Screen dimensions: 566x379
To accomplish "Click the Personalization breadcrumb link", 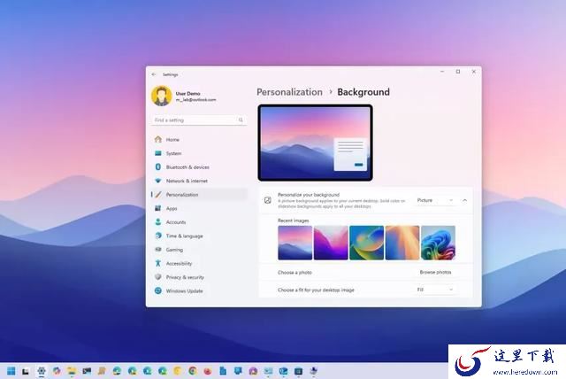I will coord(289,92).
